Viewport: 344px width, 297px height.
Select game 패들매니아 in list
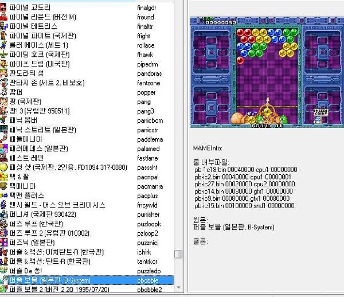point(26,139)
